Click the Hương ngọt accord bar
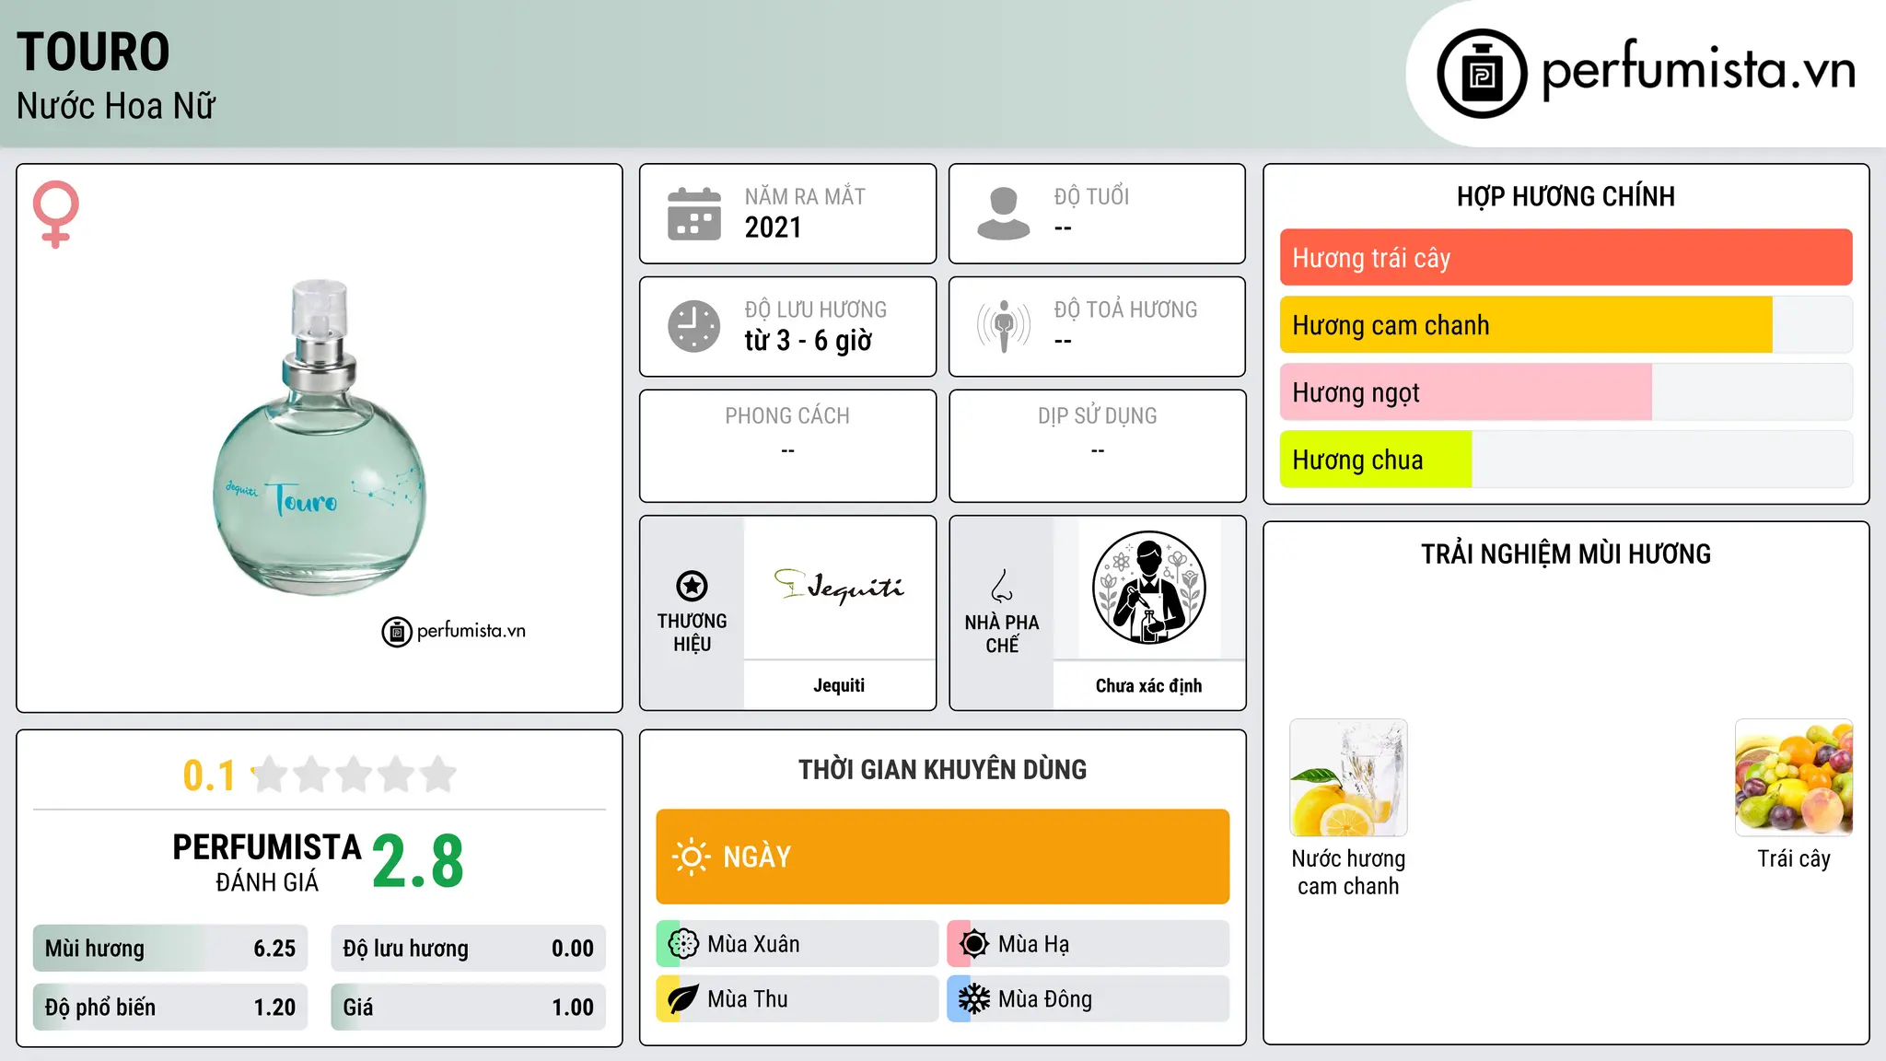The height and width of the screenshot is (1061, 1886). (1566, 392)
